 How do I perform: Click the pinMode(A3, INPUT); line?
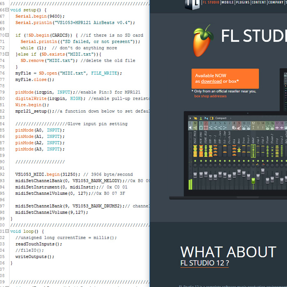click(40, 149)
